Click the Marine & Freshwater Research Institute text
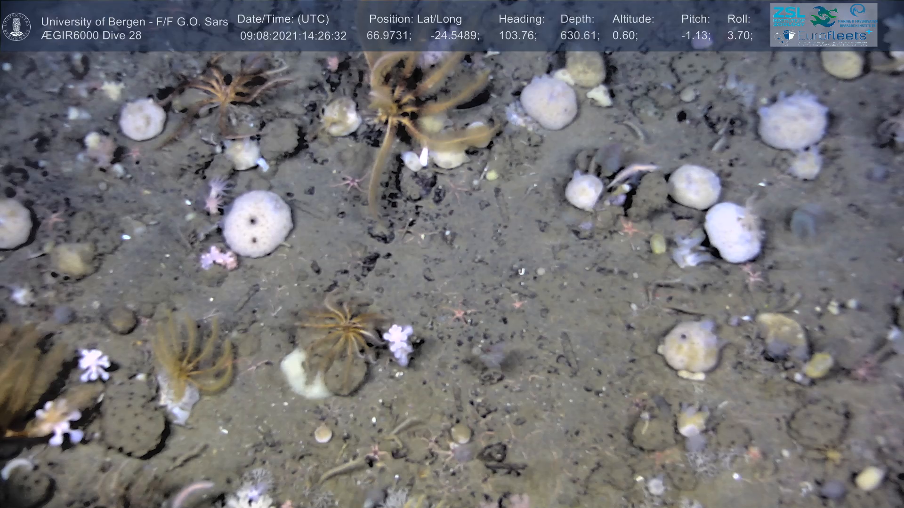 [x=858, y=24]
